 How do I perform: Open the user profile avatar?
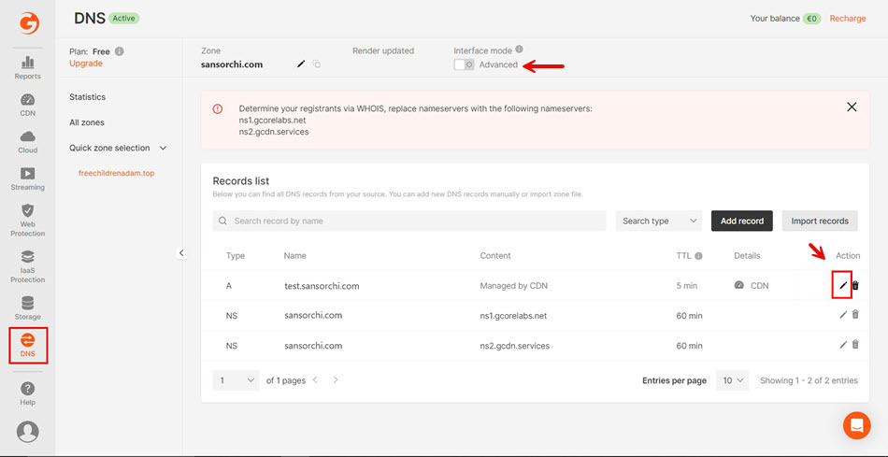[28, 431]
